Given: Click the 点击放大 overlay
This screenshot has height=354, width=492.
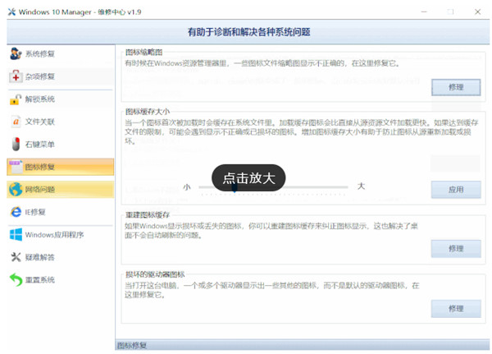Looking at the screenshot, I should (x=248, y=177).
